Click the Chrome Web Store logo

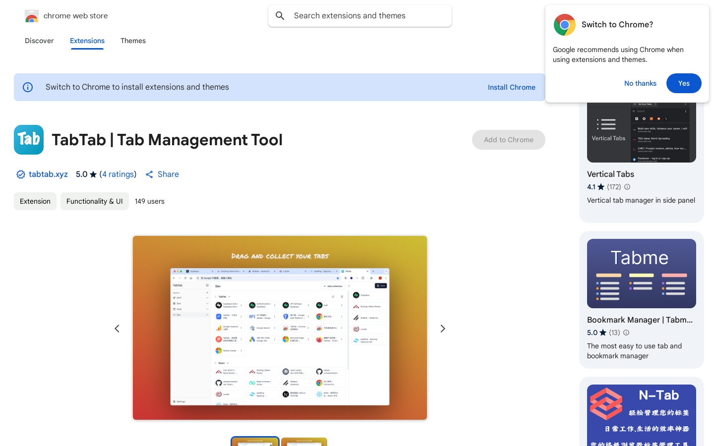tap(31, 16)
